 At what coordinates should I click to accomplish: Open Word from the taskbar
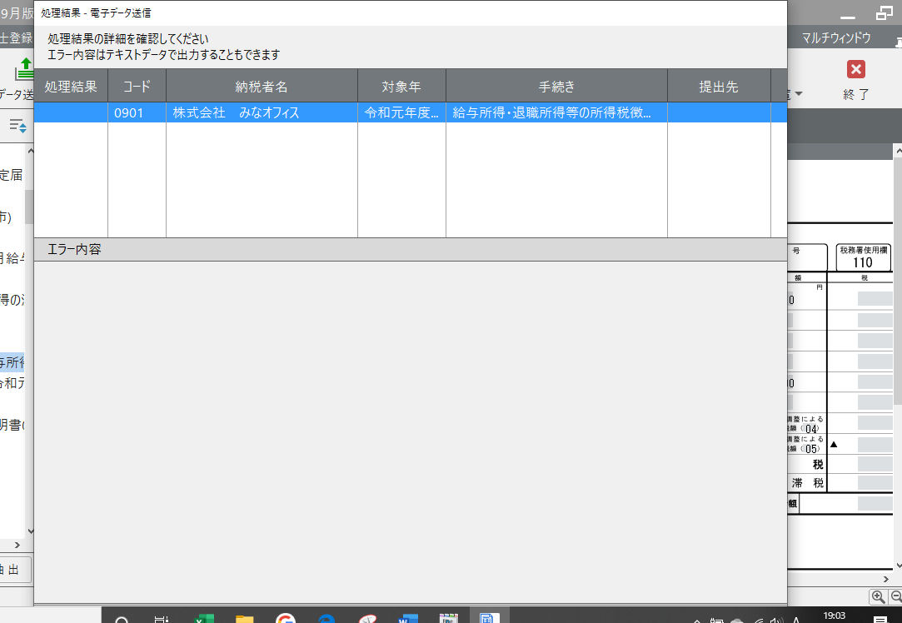407,618
